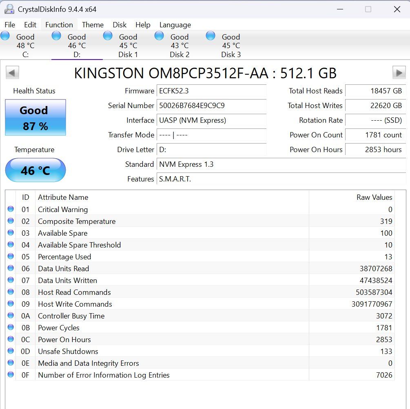Click Power On Hours value 2853 hours
The width and height of the screenshot is (410, 409).
(375, 150)
